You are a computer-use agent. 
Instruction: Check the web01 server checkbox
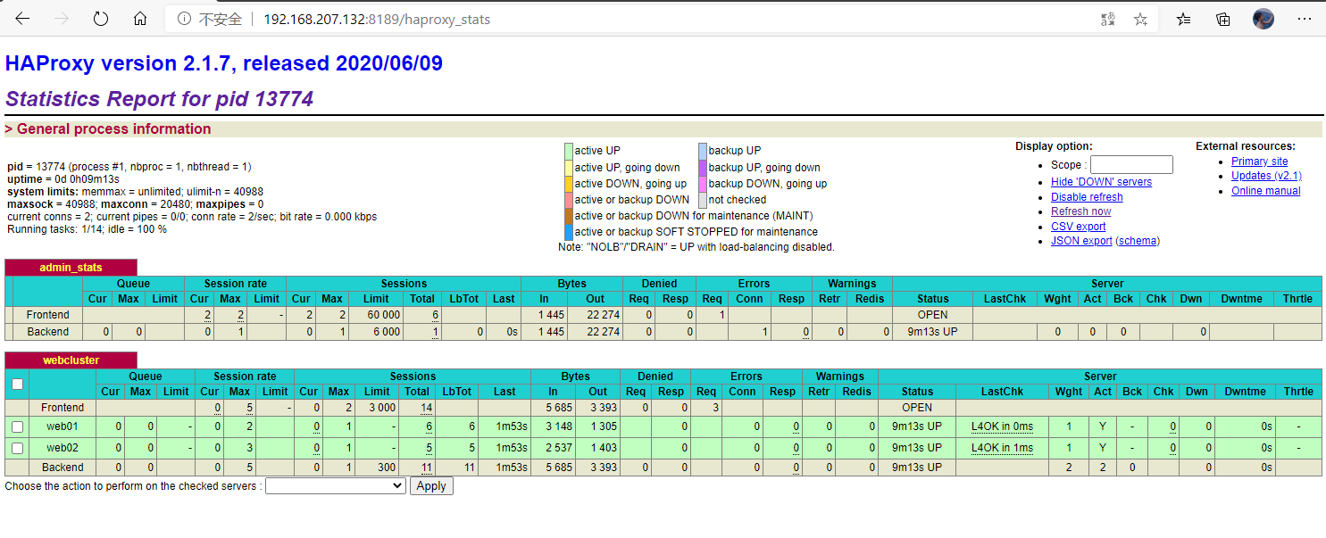17,426
